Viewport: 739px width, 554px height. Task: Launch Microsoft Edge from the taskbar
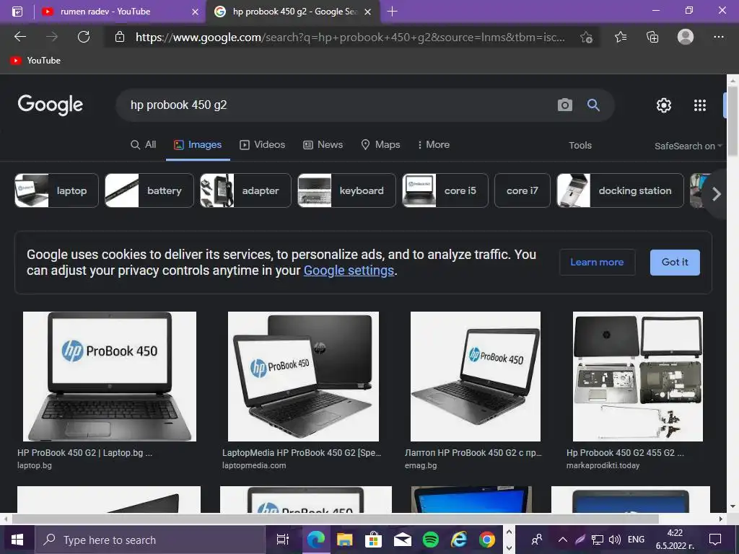(316, 540)
